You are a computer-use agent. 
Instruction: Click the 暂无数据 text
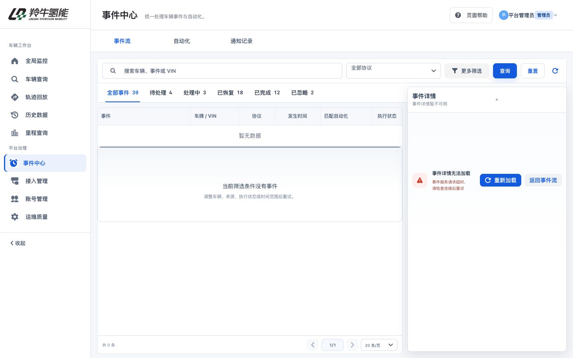250,136
